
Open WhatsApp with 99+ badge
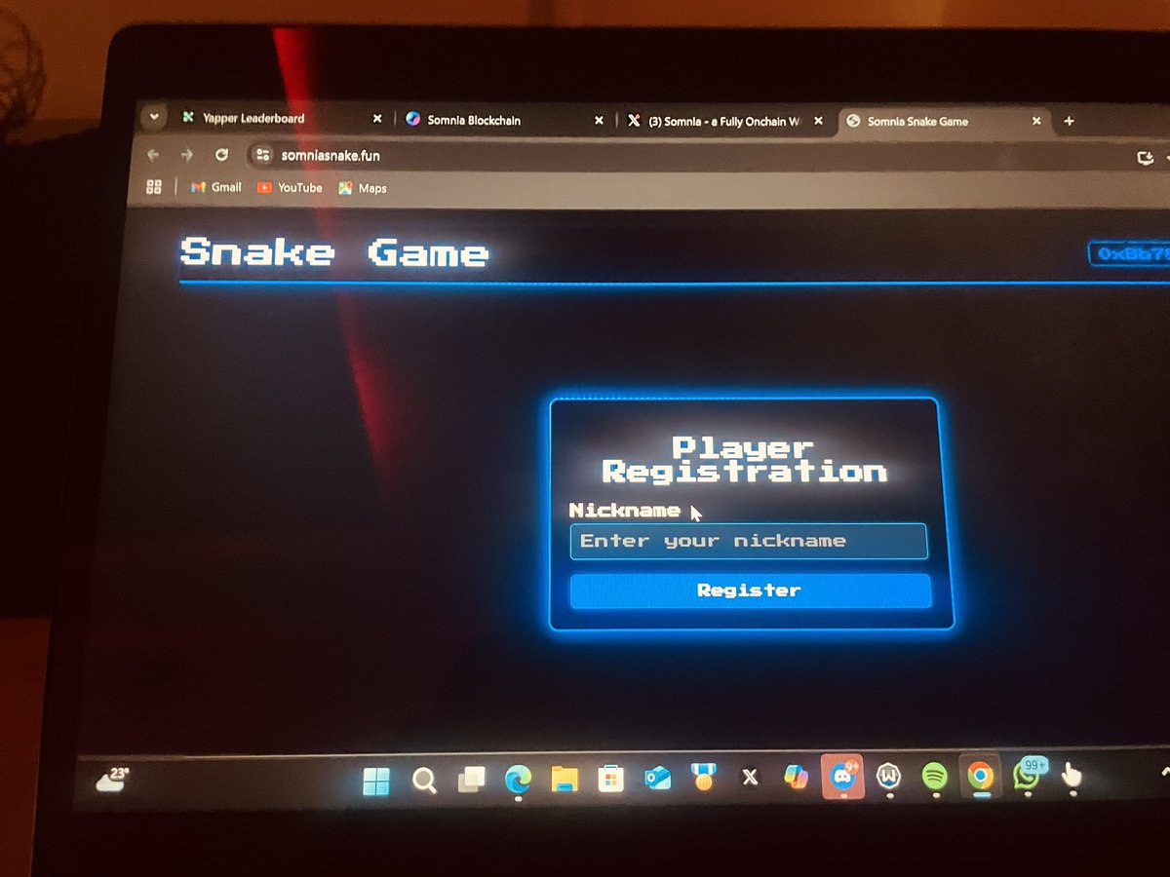(x=1028, y=774)
